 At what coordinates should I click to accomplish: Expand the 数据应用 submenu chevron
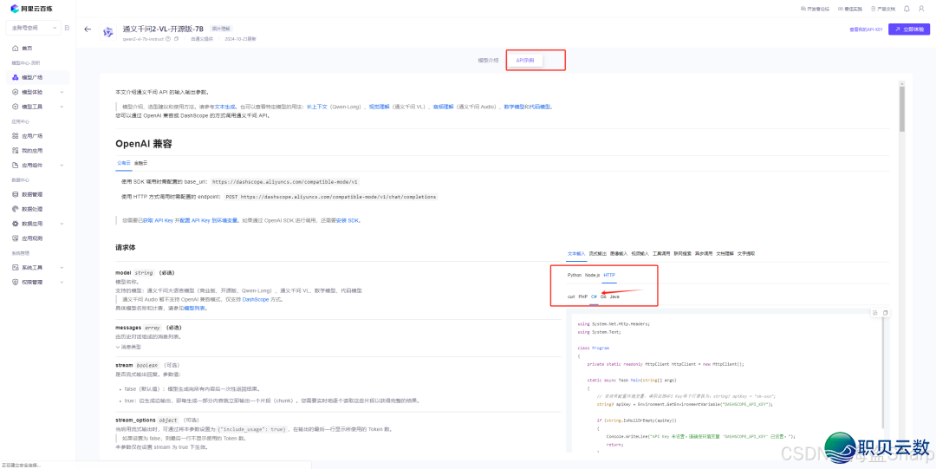[62, 224]
